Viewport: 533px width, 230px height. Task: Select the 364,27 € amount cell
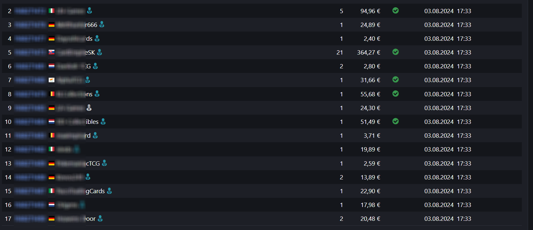(x=368, y=52)
